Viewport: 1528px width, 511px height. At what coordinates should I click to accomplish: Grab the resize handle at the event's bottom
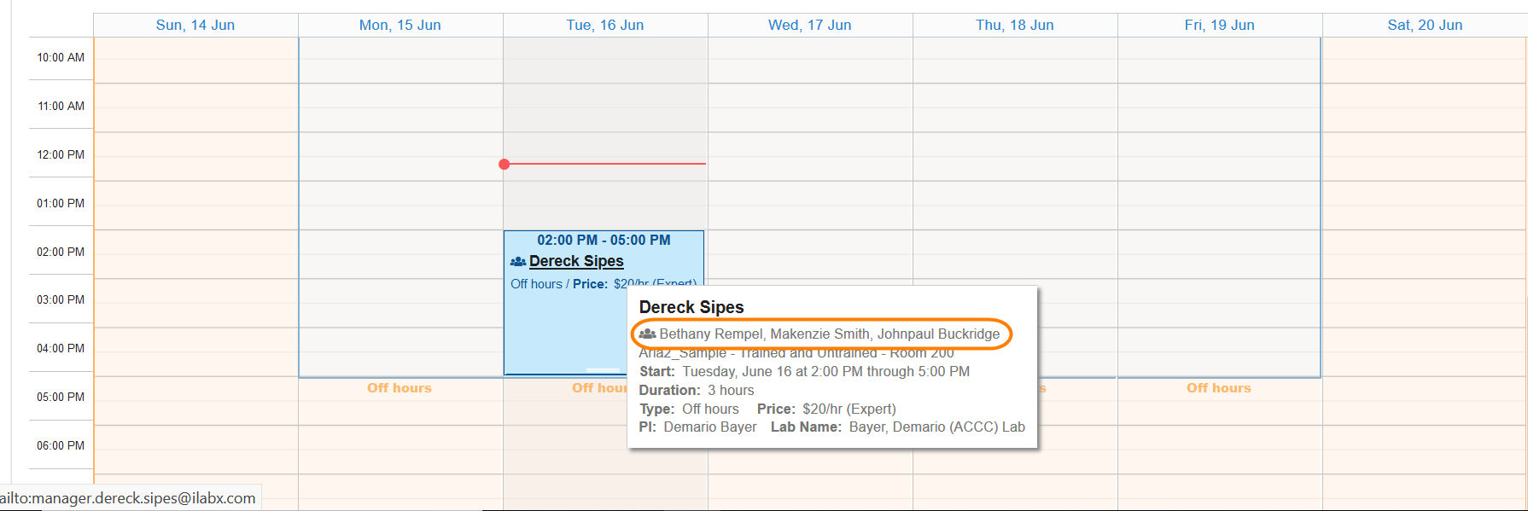coord(604,369)
